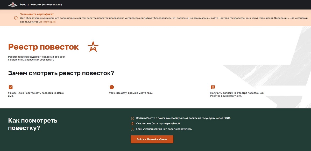Click 'Если учётной записи нет, зарегистрируйтесь' text
The width and height of the screenshot is (311, 151).
[x=164, y=129]
